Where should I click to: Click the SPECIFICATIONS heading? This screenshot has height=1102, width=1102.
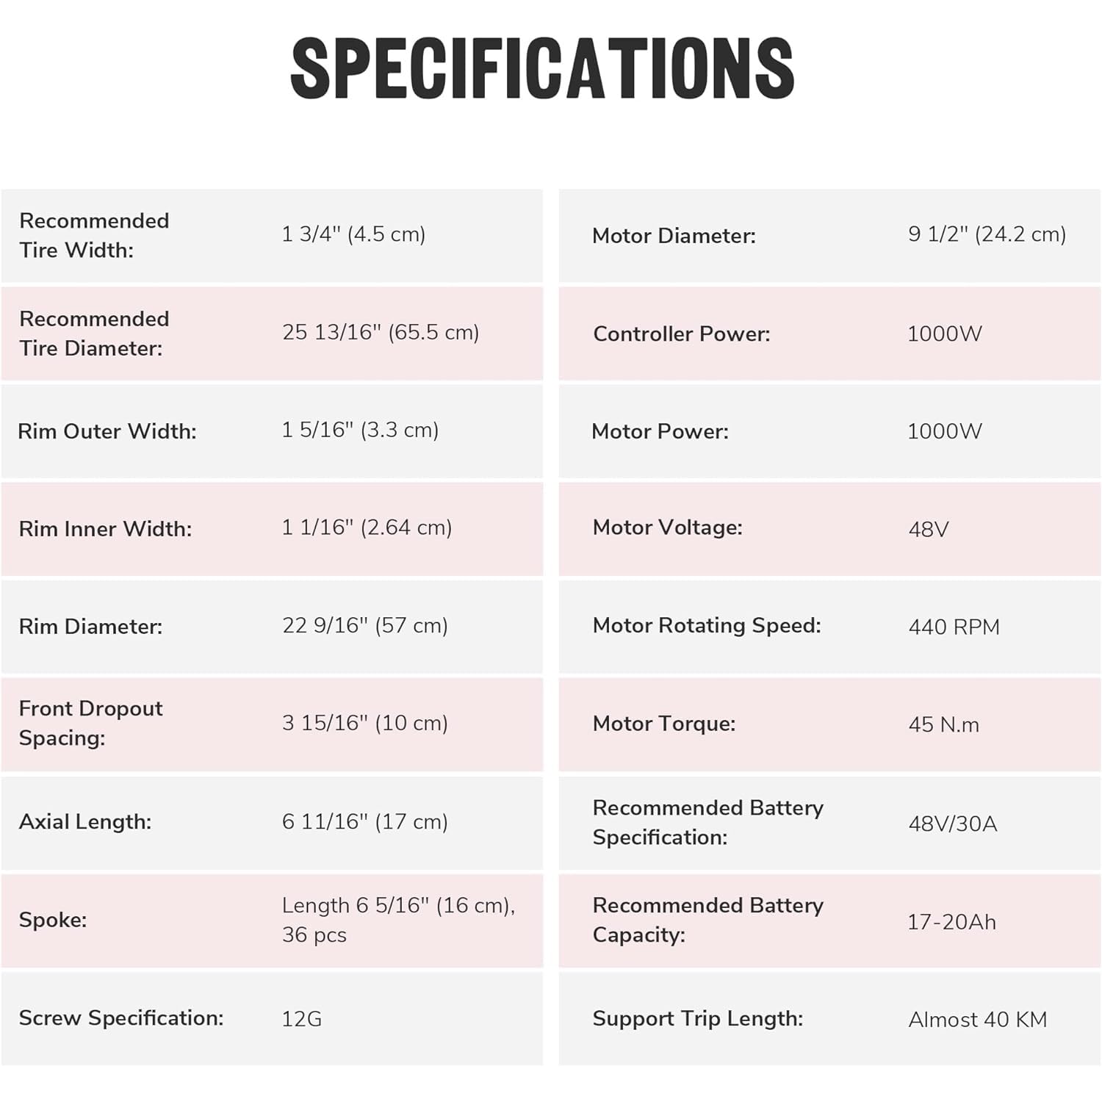click(542, 68)
